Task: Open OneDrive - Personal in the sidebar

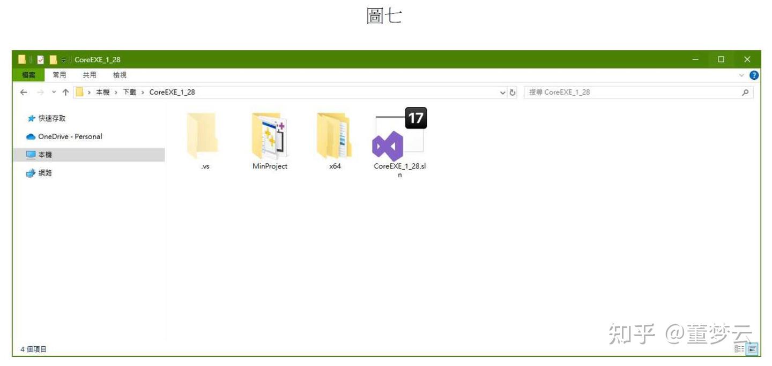Action: (65, 136)
